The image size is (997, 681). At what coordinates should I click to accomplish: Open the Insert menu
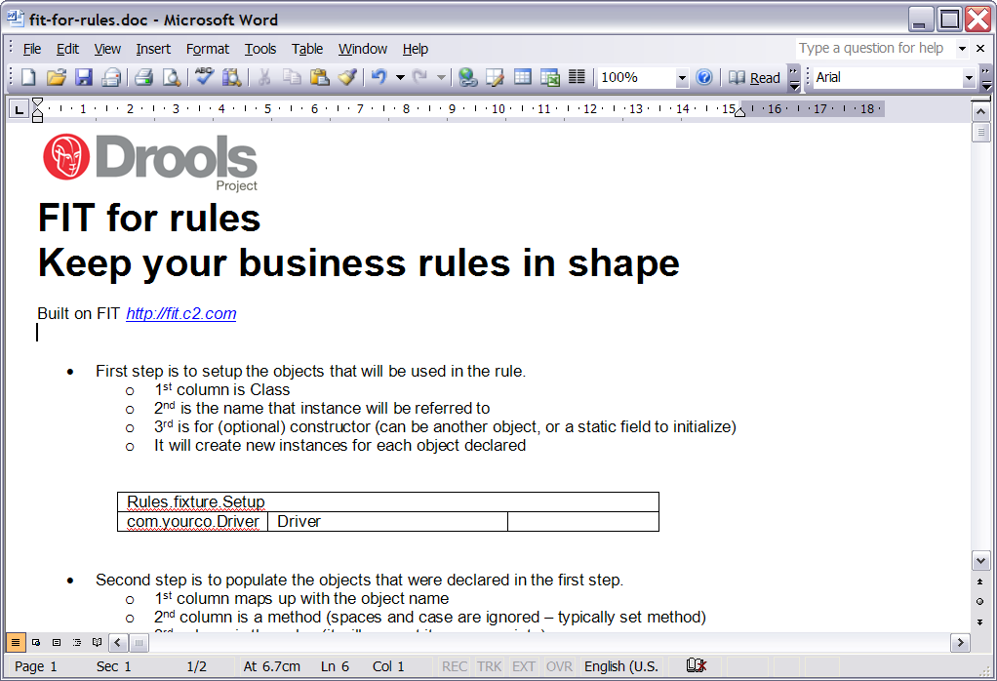[153, 49]
